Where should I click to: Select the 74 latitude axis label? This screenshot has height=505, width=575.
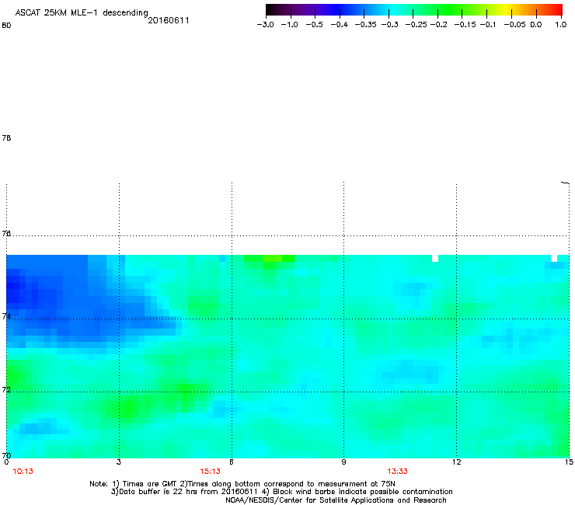(6, 316)
